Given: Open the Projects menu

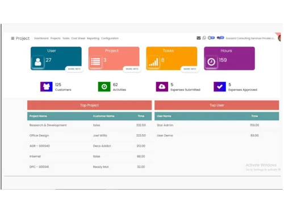Looking at the screenshot, I should [55, 38].
